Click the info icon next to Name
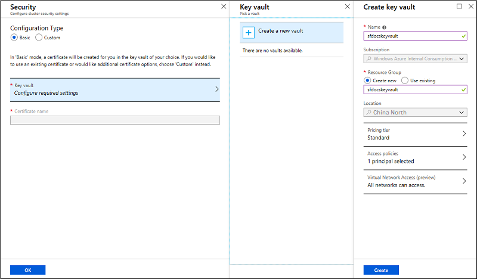477x279 pixels. 384,27
